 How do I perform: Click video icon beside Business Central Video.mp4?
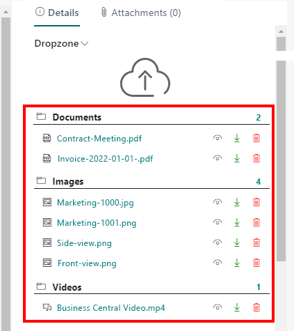[47, 307]
